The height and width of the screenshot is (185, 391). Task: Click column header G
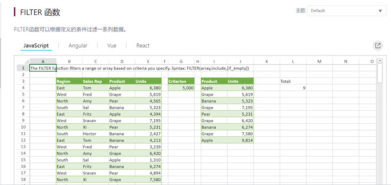pyautogui.click(x=181, y=62)
